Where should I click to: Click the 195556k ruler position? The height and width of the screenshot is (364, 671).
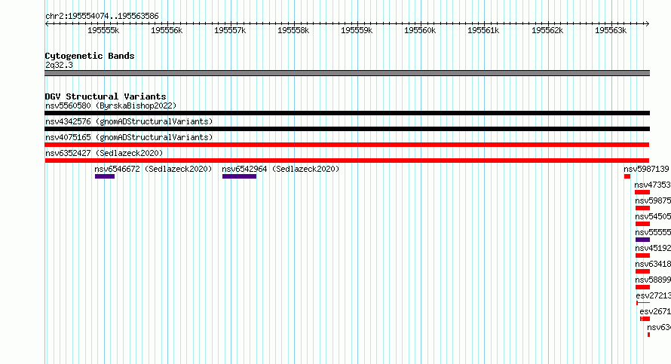(167, 30)
